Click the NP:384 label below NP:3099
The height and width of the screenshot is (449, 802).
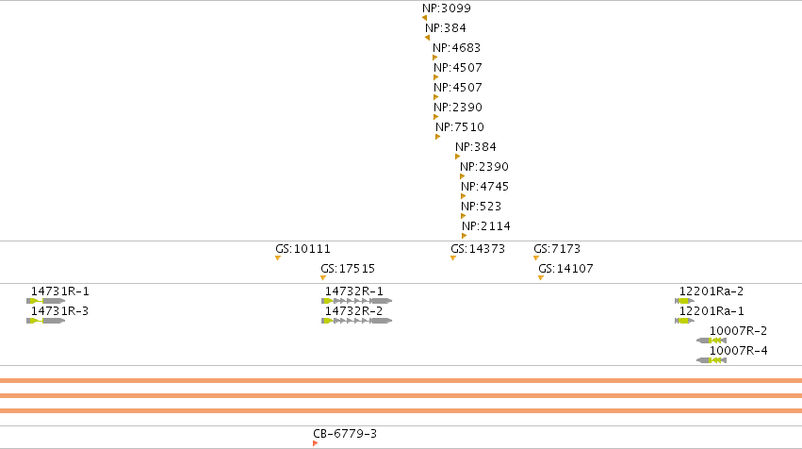[446, 28]
